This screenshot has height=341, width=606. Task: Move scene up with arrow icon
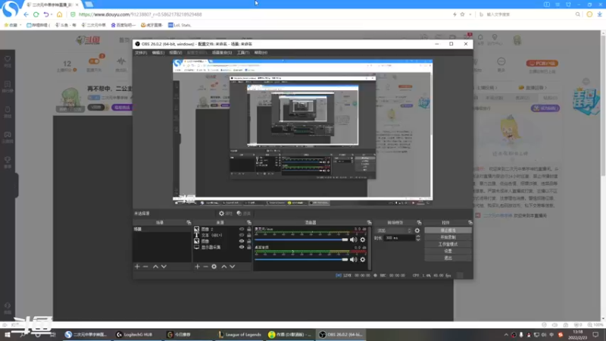coord(155,267)
